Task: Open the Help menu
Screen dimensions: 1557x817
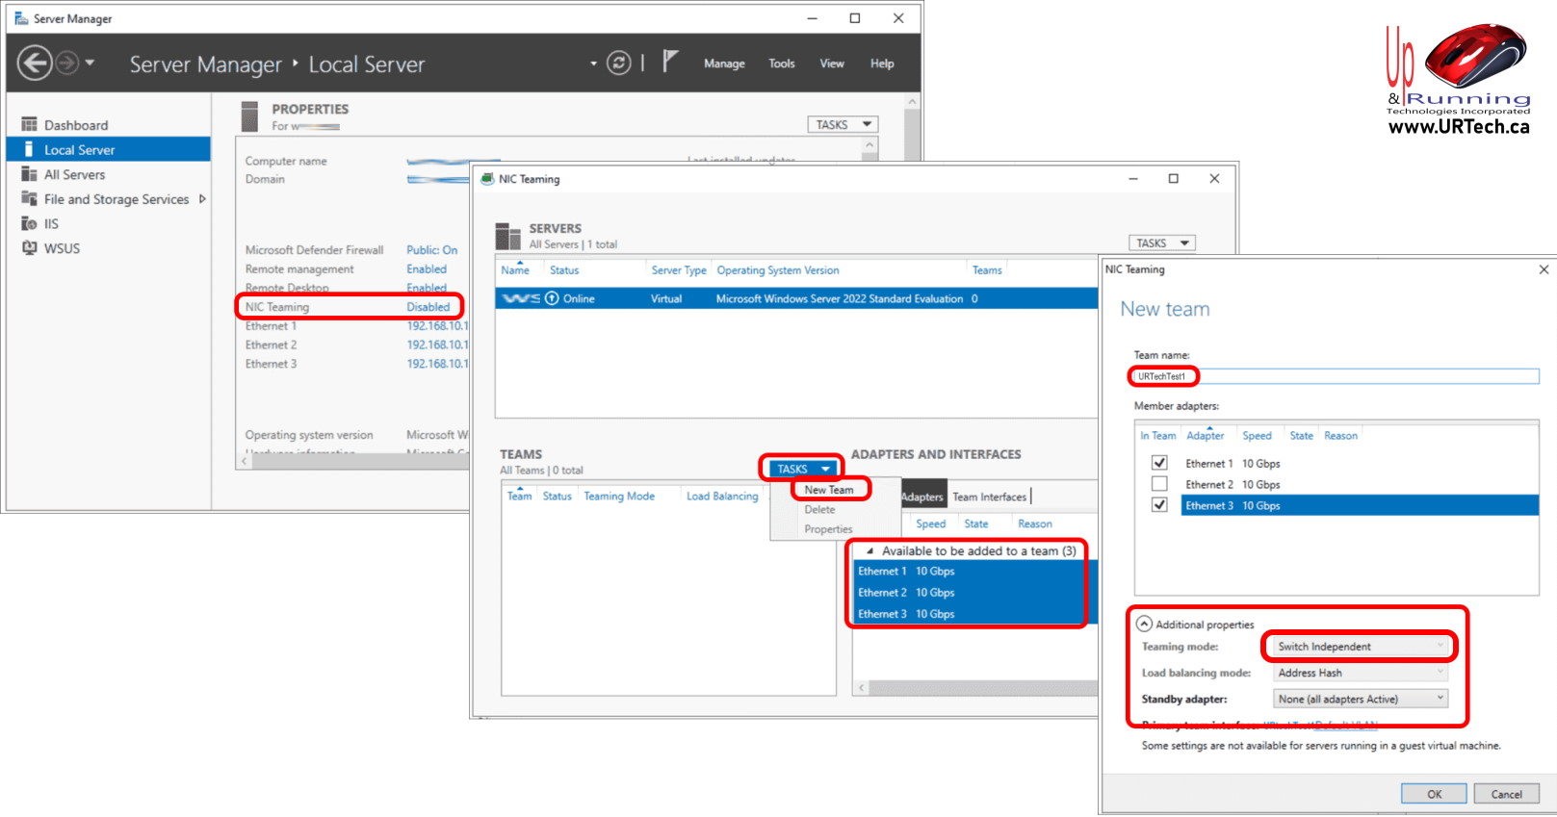Action: pos(882,64)
